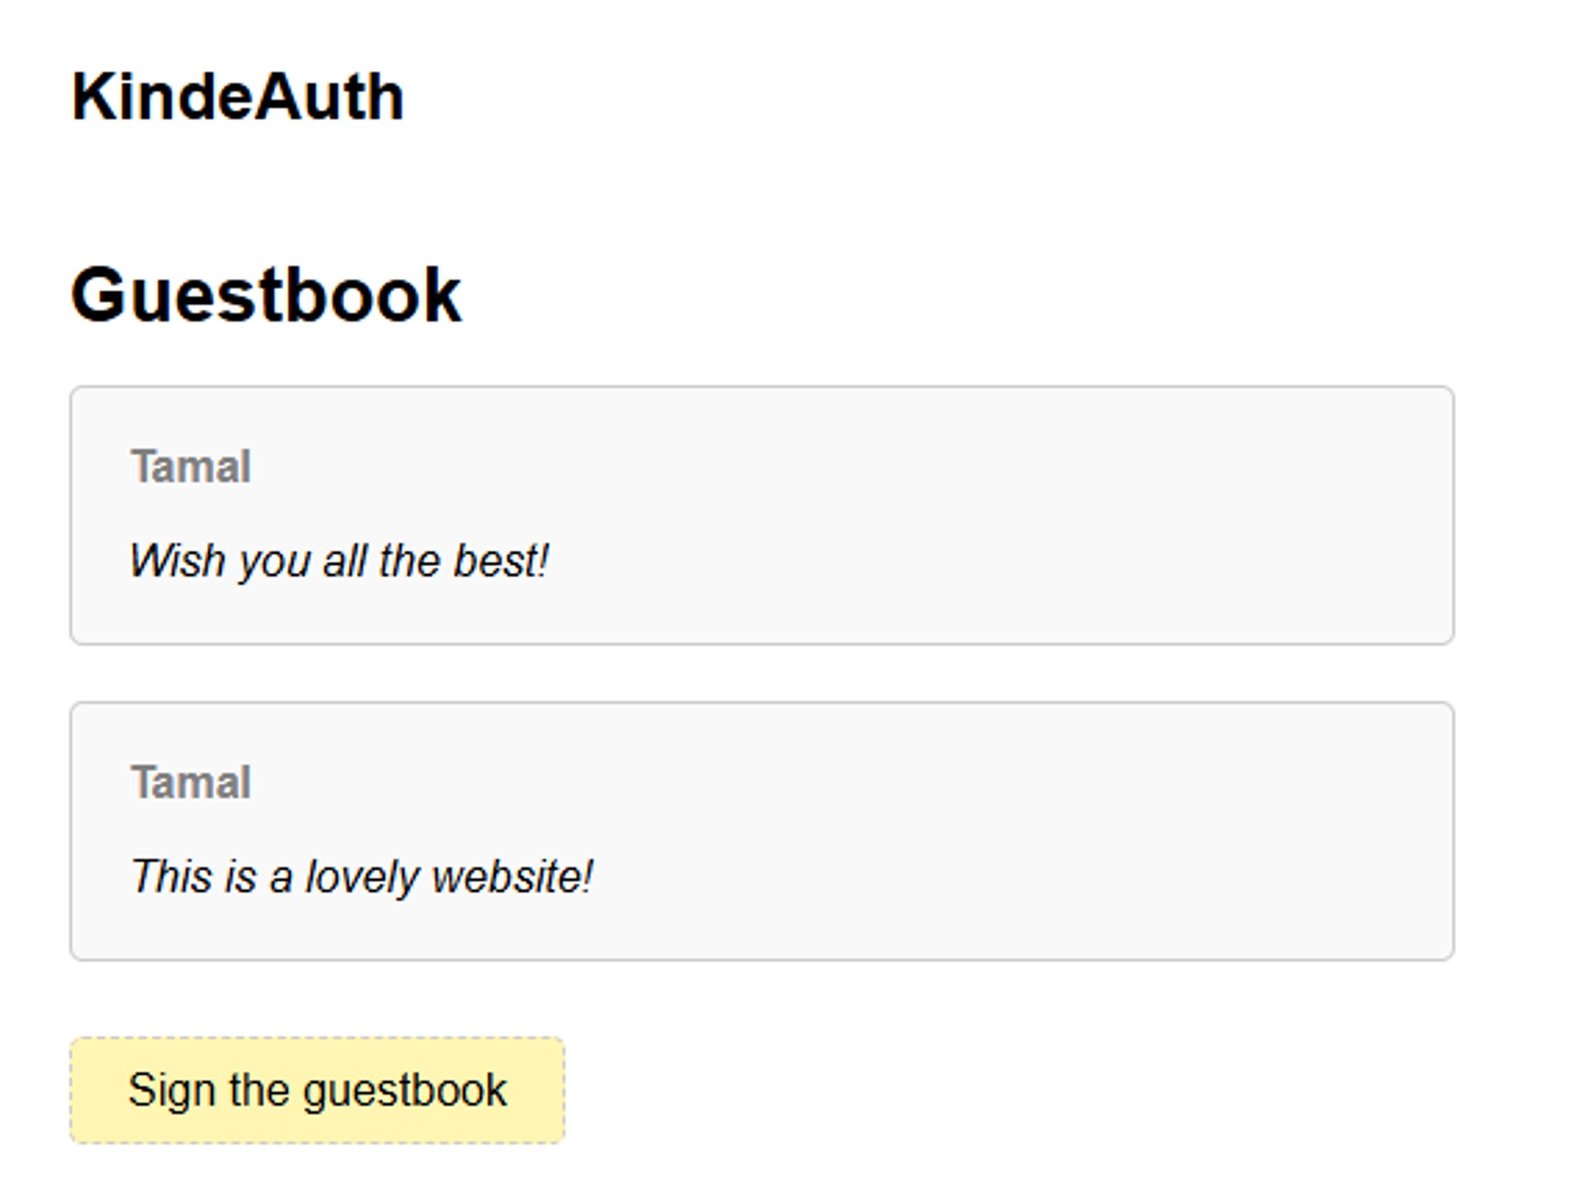Click the message Wish you all the best!
This screenshot has width=1591, height=1186.
(340, 558)
